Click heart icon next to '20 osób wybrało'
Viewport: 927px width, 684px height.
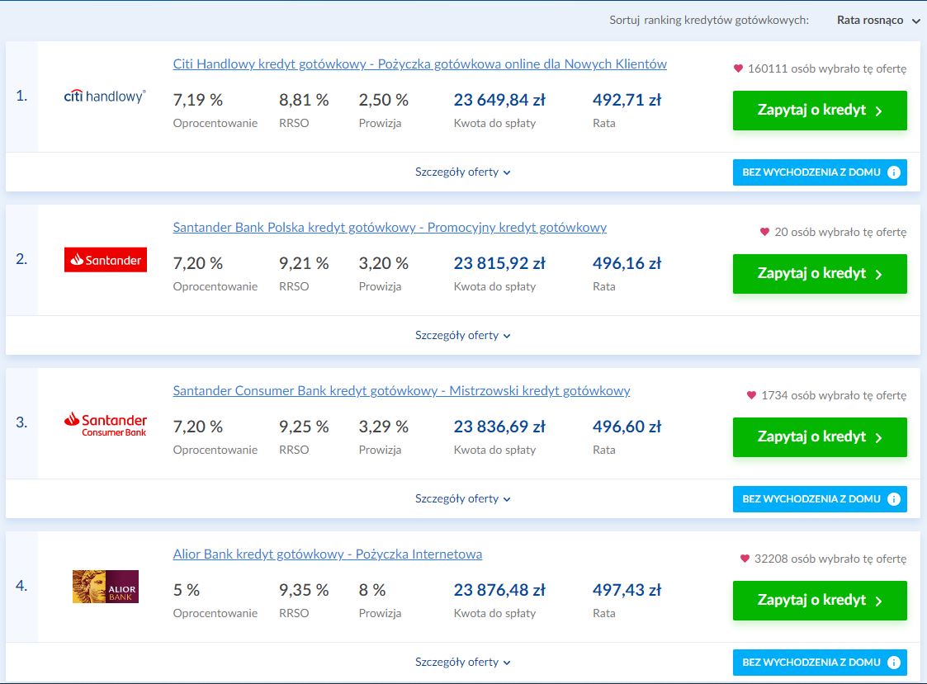click(x=764, y=232)
